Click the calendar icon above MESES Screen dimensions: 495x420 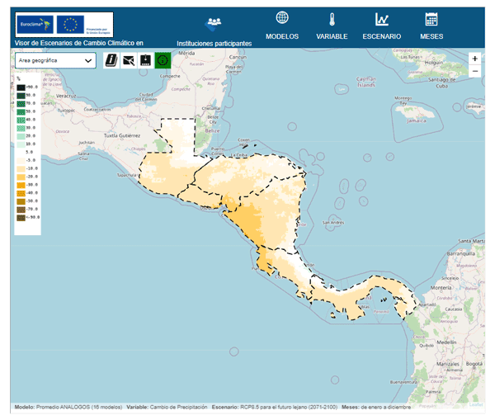click(431, 19)
